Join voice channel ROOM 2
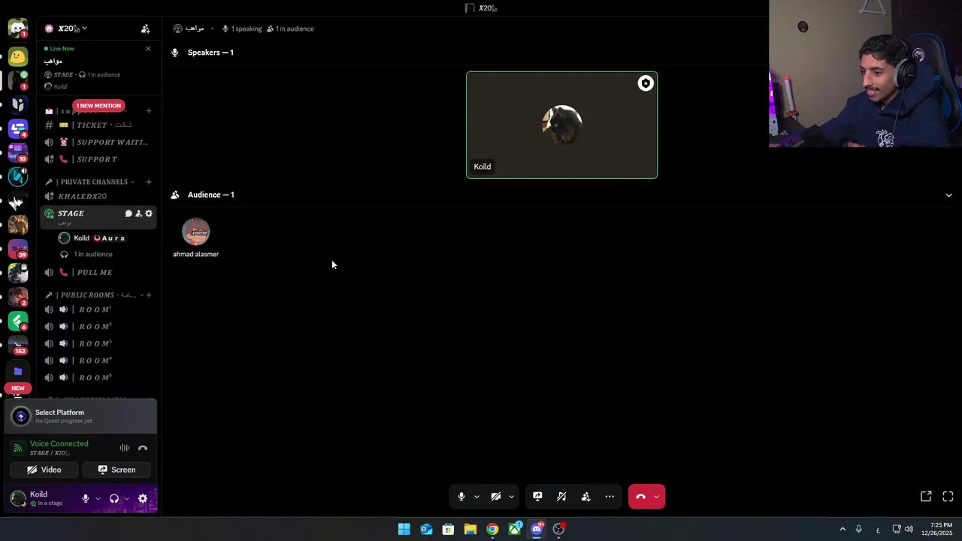Screen dimensions: 962x541 98,327
